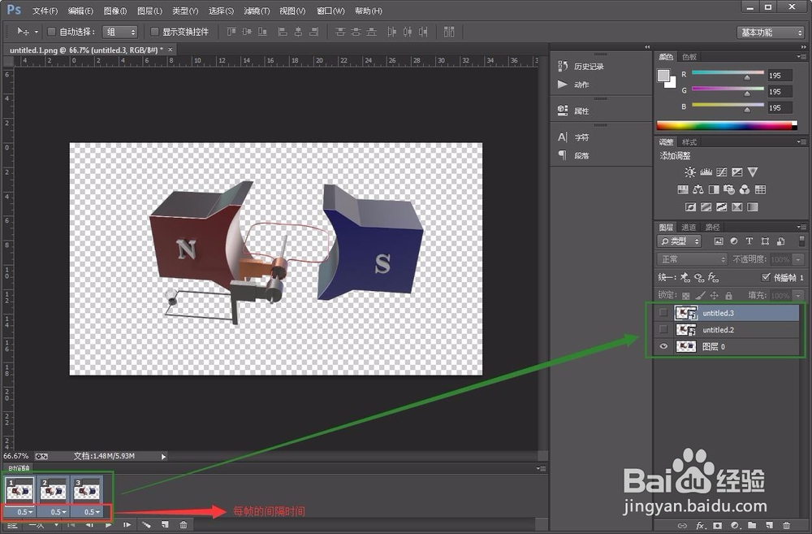Screen dimensions: 812x534
Task: Switch to the 色板 tab
Action: (689, 57)
